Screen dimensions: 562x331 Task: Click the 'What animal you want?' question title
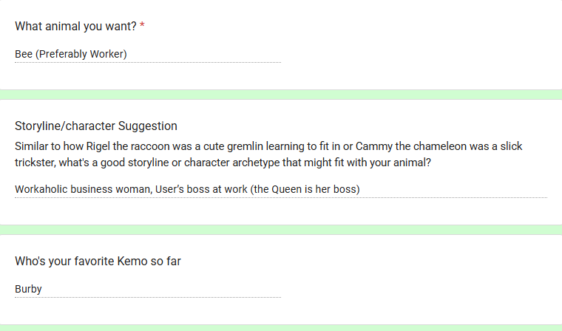75,26
